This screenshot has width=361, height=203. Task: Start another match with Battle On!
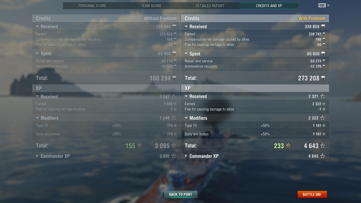(x=312, y=194)
